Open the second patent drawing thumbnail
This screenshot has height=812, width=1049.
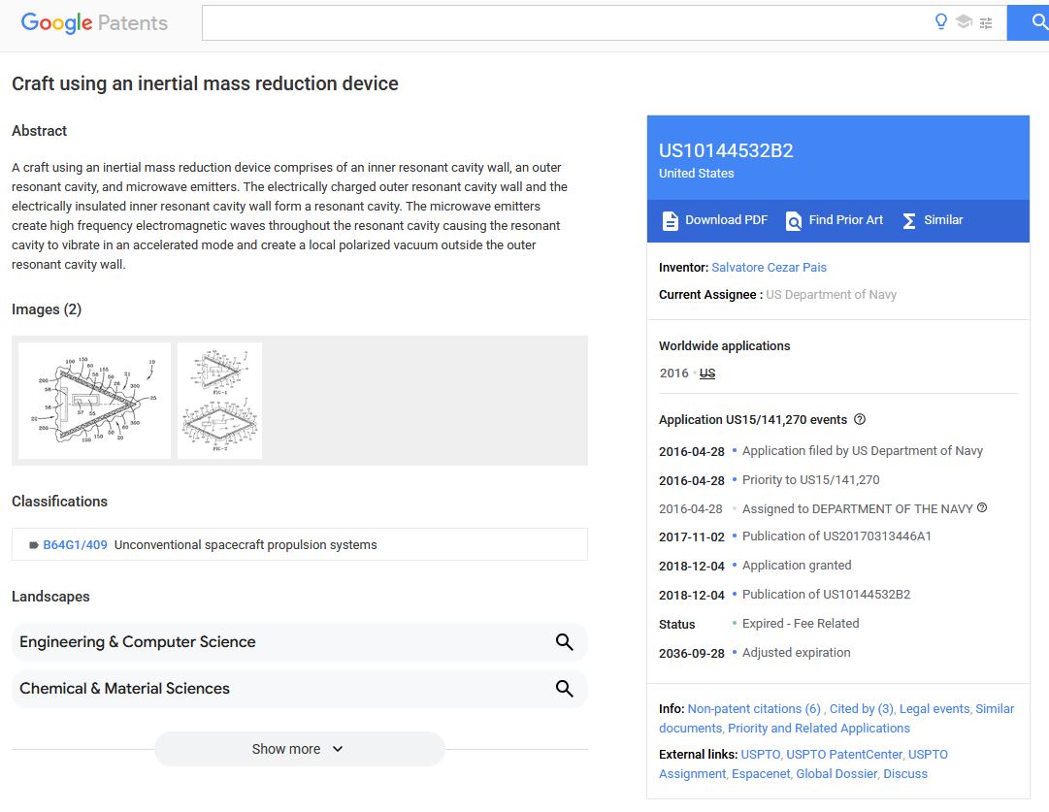click(219, 401)
